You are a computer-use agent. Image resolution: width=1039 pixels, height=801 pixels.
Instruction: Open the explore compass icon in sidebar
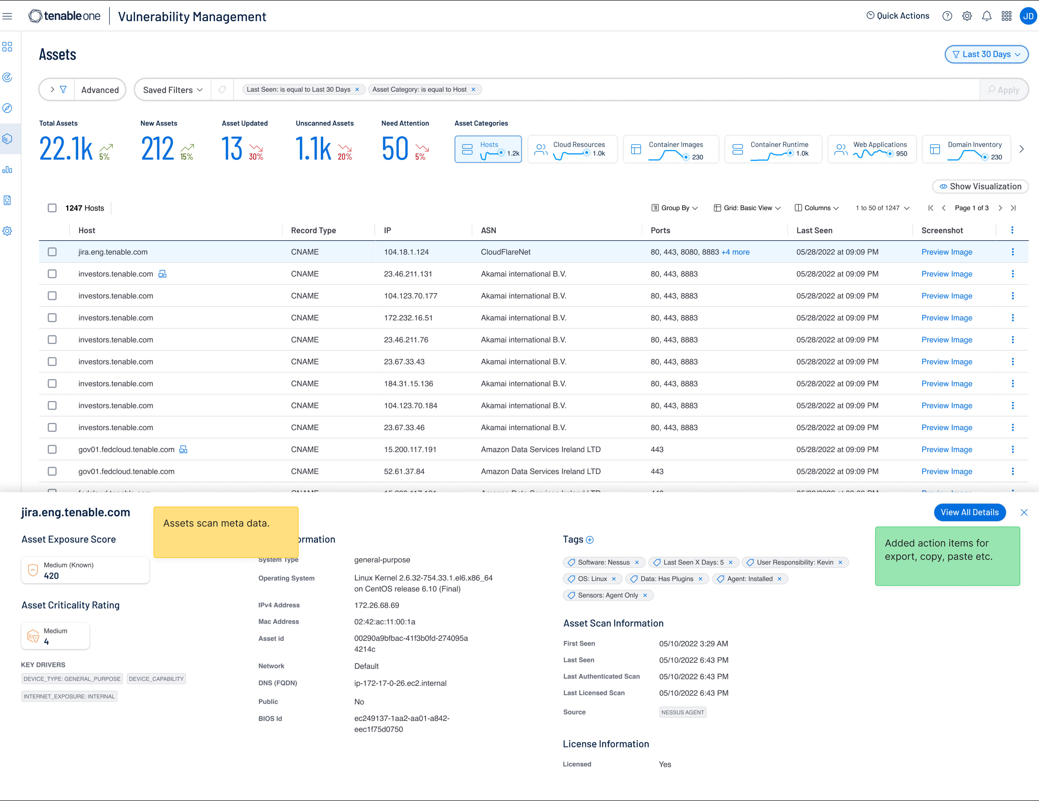[x=7, y=108]
